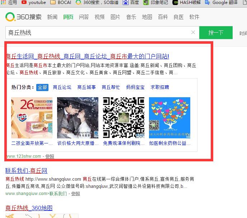Switch to the 音乐 tab
Viewport: 247px width, 218px height.
point(131,17)
